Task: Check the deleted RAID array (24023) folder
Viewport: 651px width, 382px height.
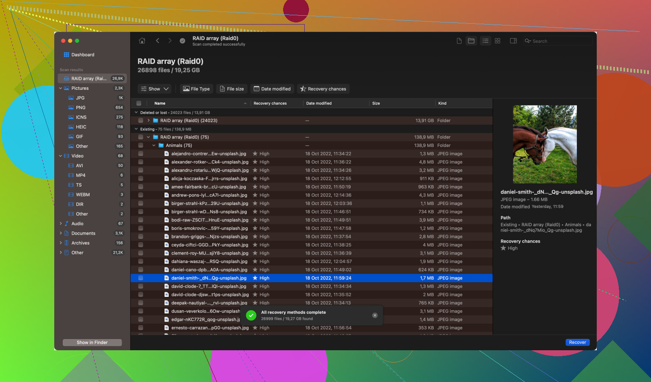Action: (140, 121)
